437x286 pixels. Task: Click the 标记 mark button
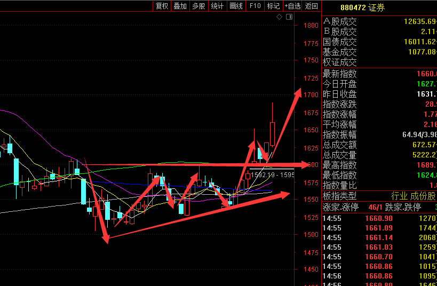[273, 6]
